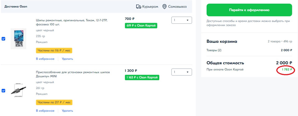The image size is (298, 116).
Task: Click the Частями по 217 ₽ installment badge
Action: (x=54, y=102)
